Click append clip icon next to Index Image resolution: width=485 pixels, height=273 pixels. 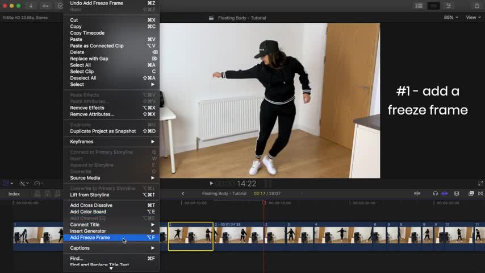57,194
